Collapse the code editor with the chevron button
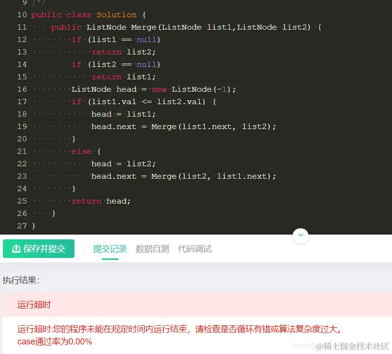 coord(300,235)
